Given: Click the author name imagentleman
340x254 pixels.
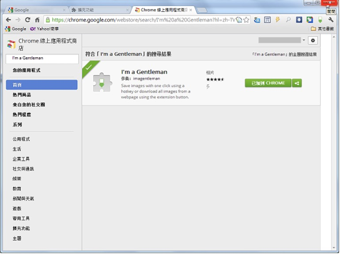Looking at the screenshot, I should (x=147, y=78).
